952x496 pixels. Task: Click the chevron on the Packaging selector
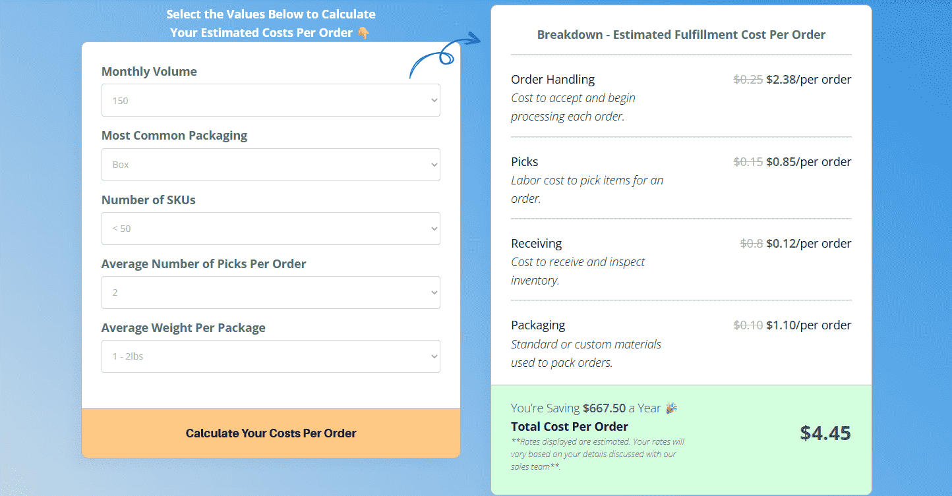(434, 165)
